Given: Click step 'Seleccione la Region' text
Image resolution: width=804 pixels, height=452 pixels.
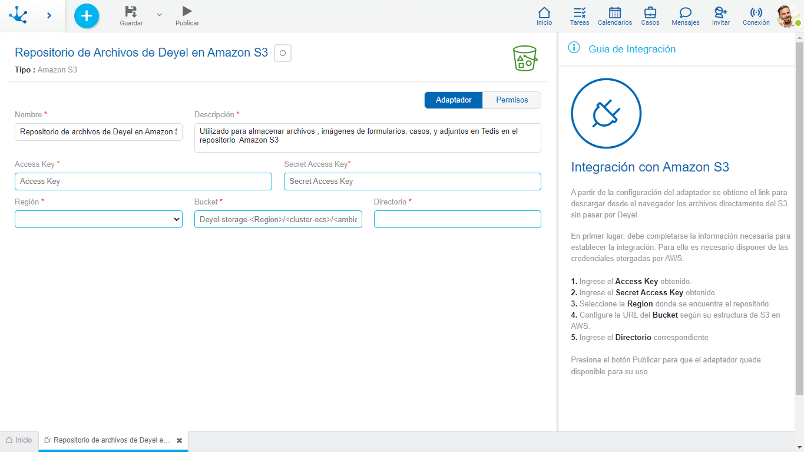Looking at the screenshot, I should pos(671,304).
